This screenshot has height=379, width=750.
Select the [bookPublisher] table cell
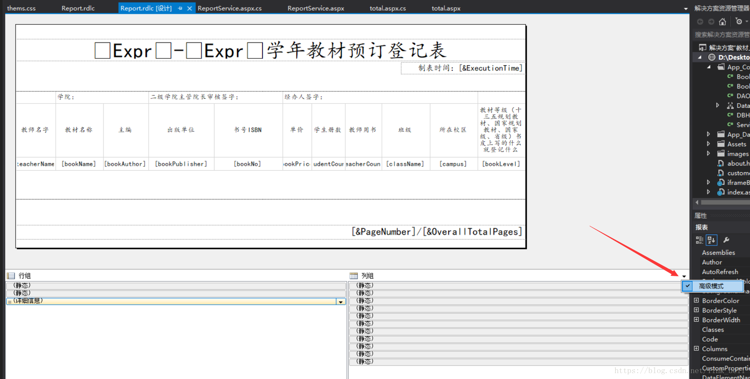[x=181, y=164]
